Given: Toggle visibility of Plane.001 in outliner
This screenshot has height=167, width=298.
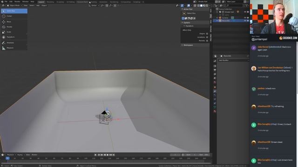Looking at the screenshot, I should pos(245,20).
